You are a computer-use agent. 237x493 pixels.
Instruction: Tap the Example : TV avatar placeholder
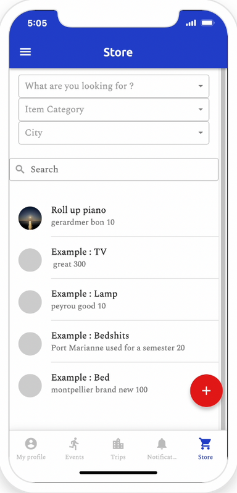pyautogui.click(x=30, y=260)
